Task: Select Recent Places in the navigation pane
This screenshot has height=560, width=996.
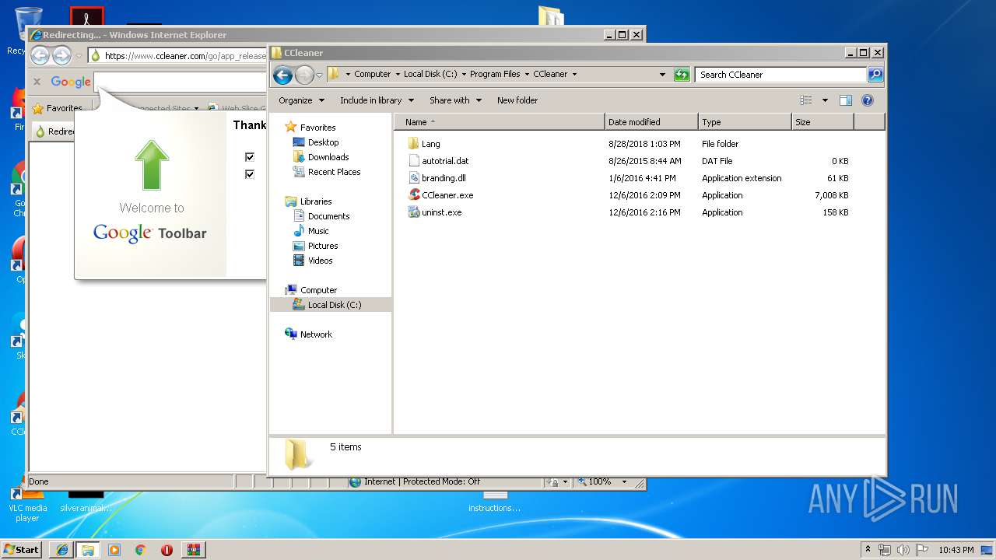Action: point(334,172)
